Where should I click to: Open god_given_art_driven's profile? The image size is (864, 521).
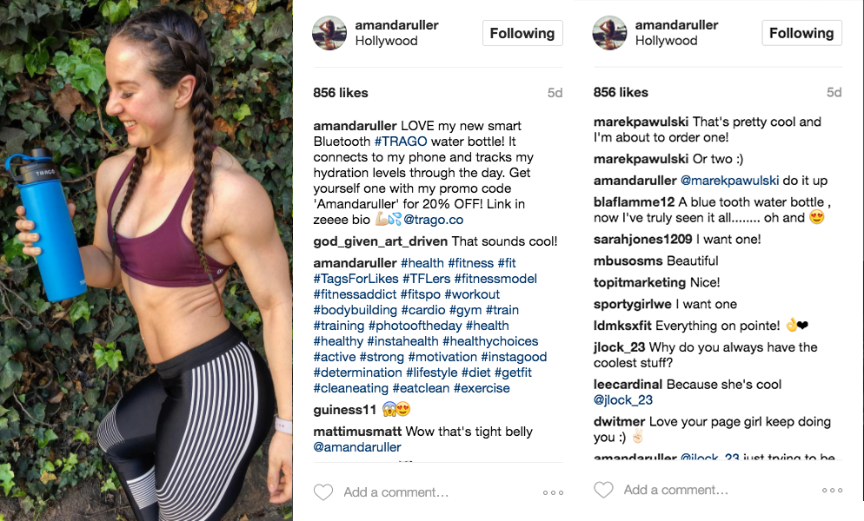click(x=380, y=241)
